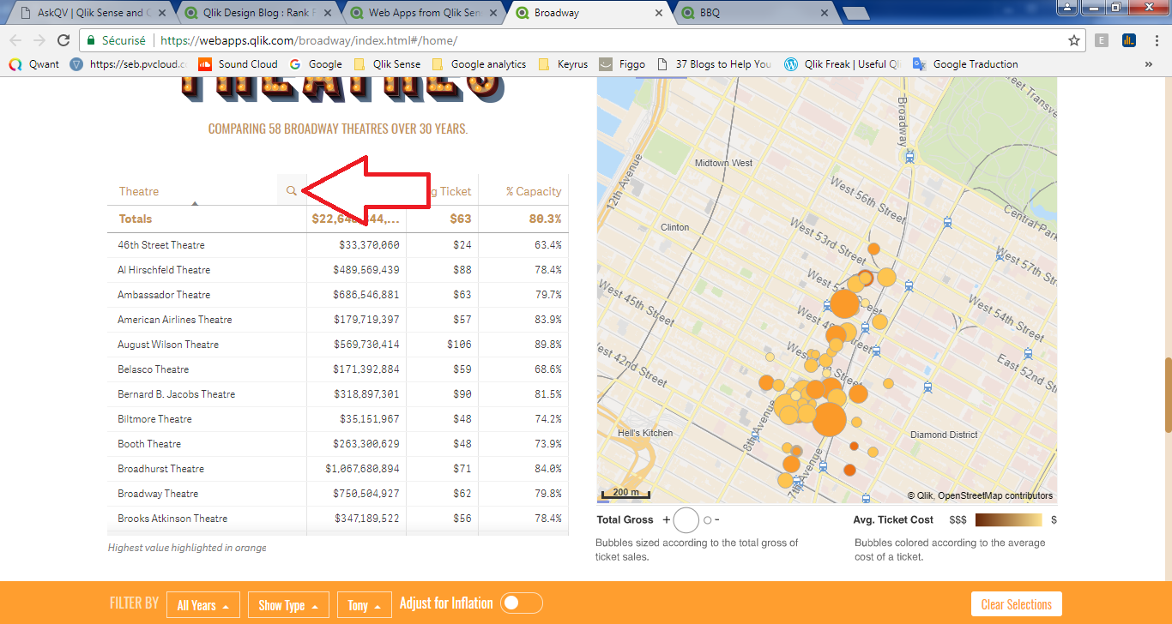Go back with browser back arrow
The width and height of the screenshot is (1172, 624).
tap(15, 40)
